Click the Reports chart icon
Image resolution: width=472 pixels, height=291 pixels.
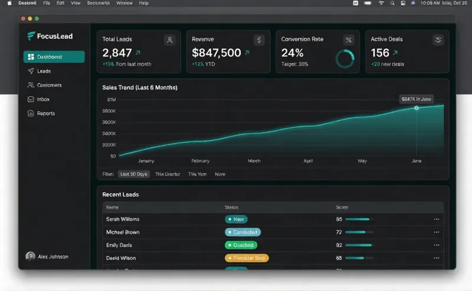point(31,113)
